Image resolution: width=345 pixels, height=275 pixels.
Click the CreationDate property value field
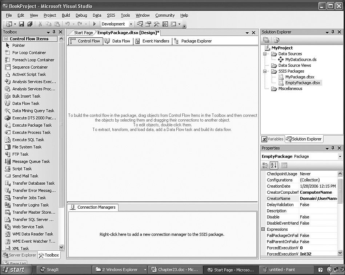(x=318, y=186)
